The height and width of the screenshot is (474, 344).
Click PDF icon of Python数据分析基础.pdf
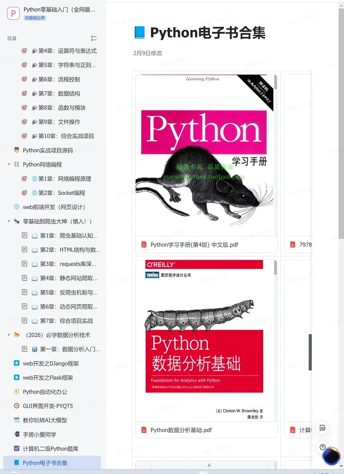[144, 430]
